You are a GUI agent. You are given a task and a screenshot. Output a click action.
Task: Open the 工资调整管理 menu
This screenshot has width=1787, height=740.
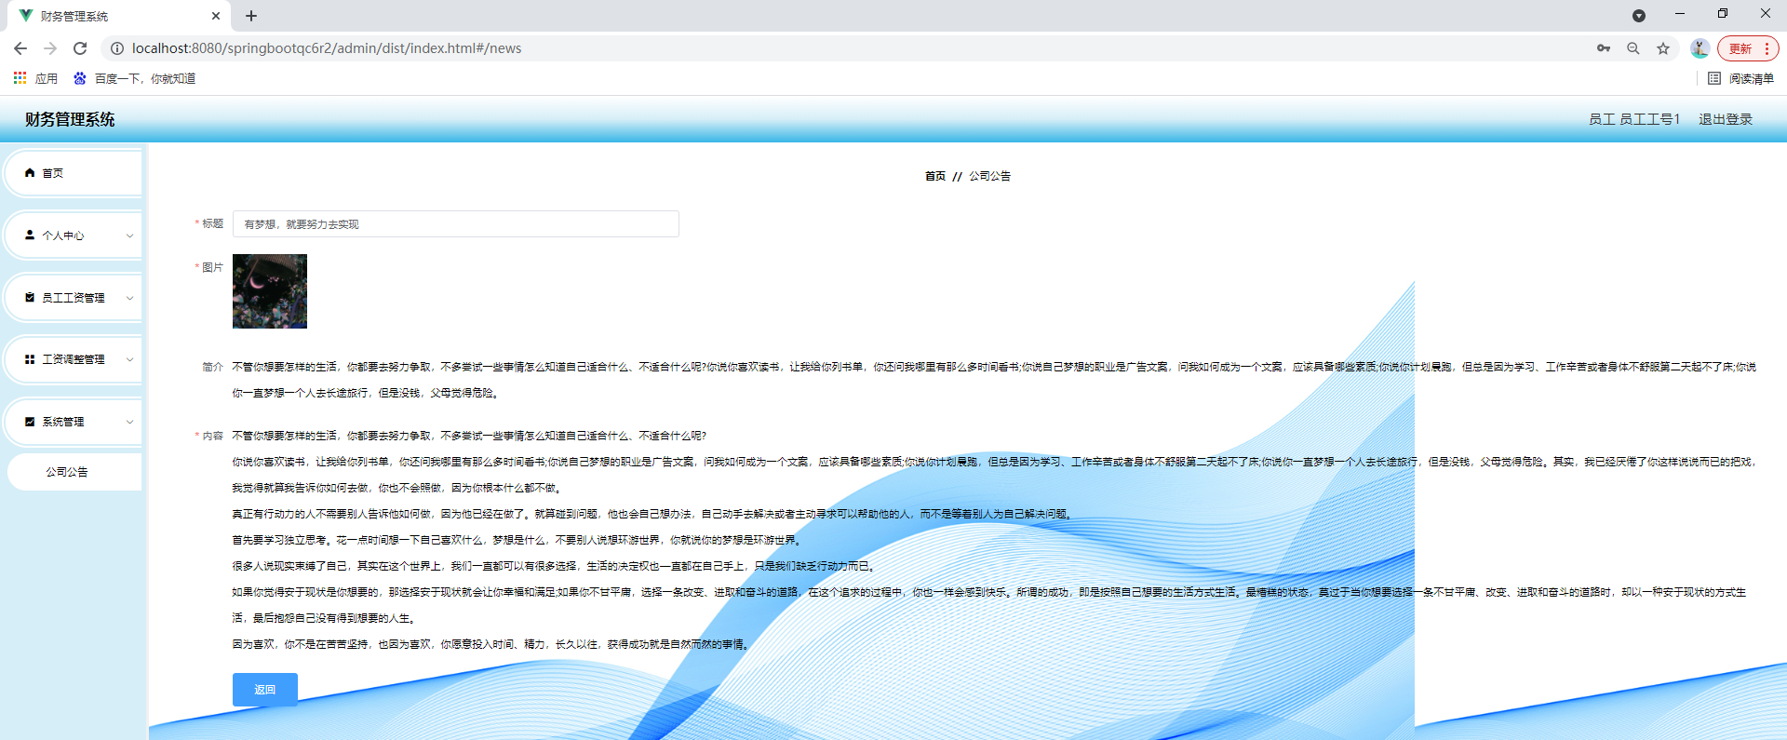(x=74, y=359)
